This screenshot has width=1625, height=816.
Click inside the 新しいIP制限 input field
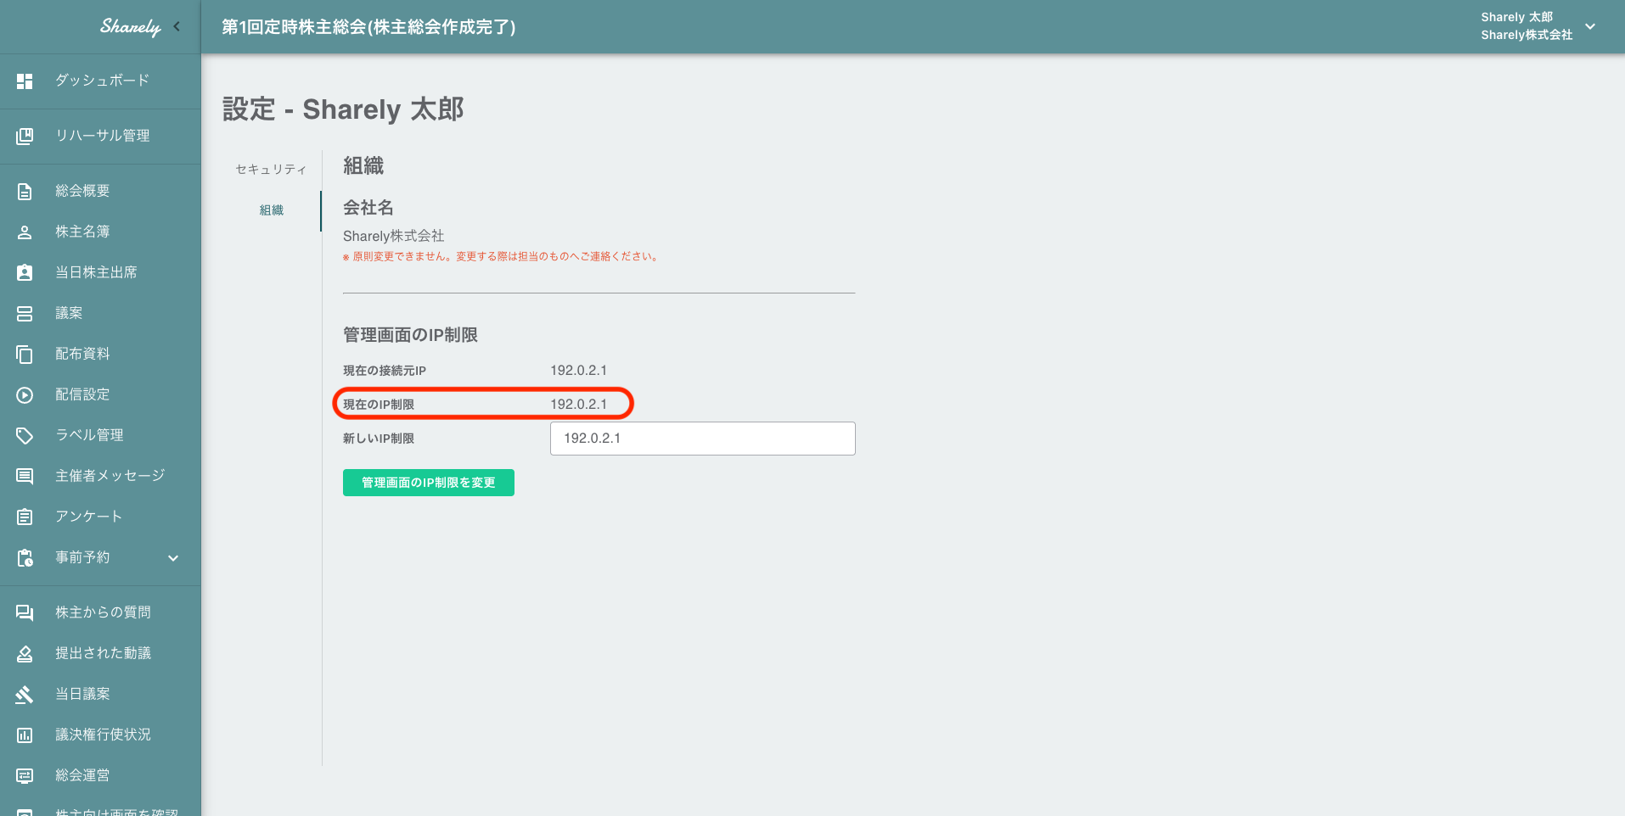[702, 438]
